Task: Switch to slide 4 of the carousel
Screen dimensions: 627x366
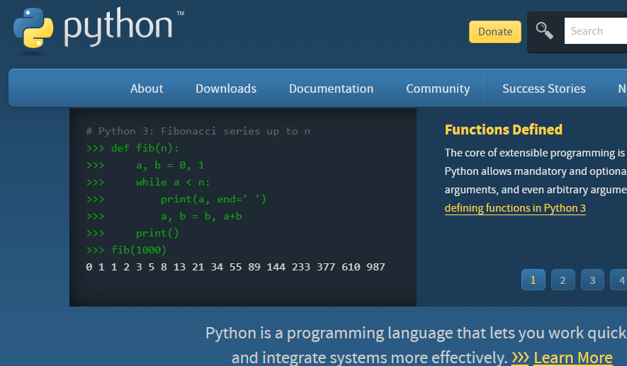Action: [619, 280]
